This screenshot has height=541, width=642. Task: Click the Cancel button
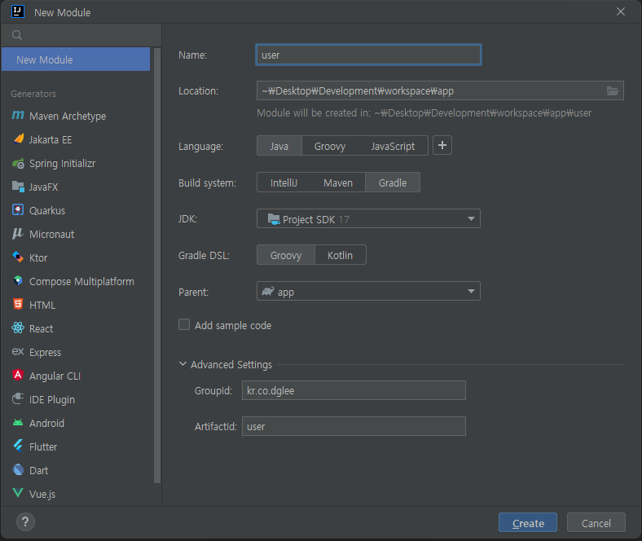(x=596, y=523)
